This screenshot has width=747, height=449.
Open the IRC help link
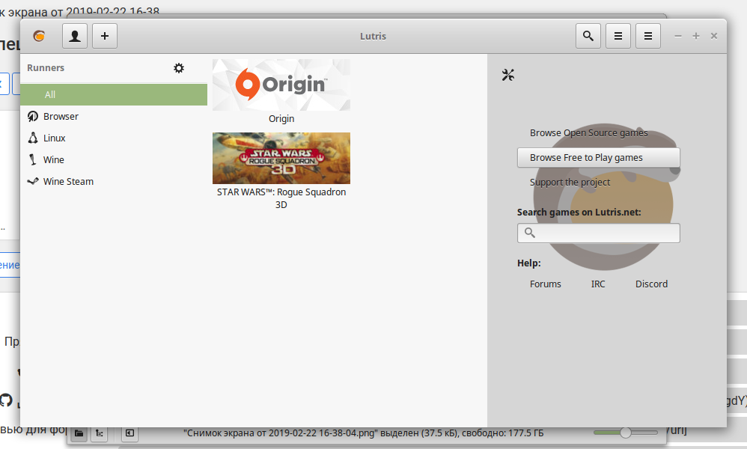click(x=598, y=284)
